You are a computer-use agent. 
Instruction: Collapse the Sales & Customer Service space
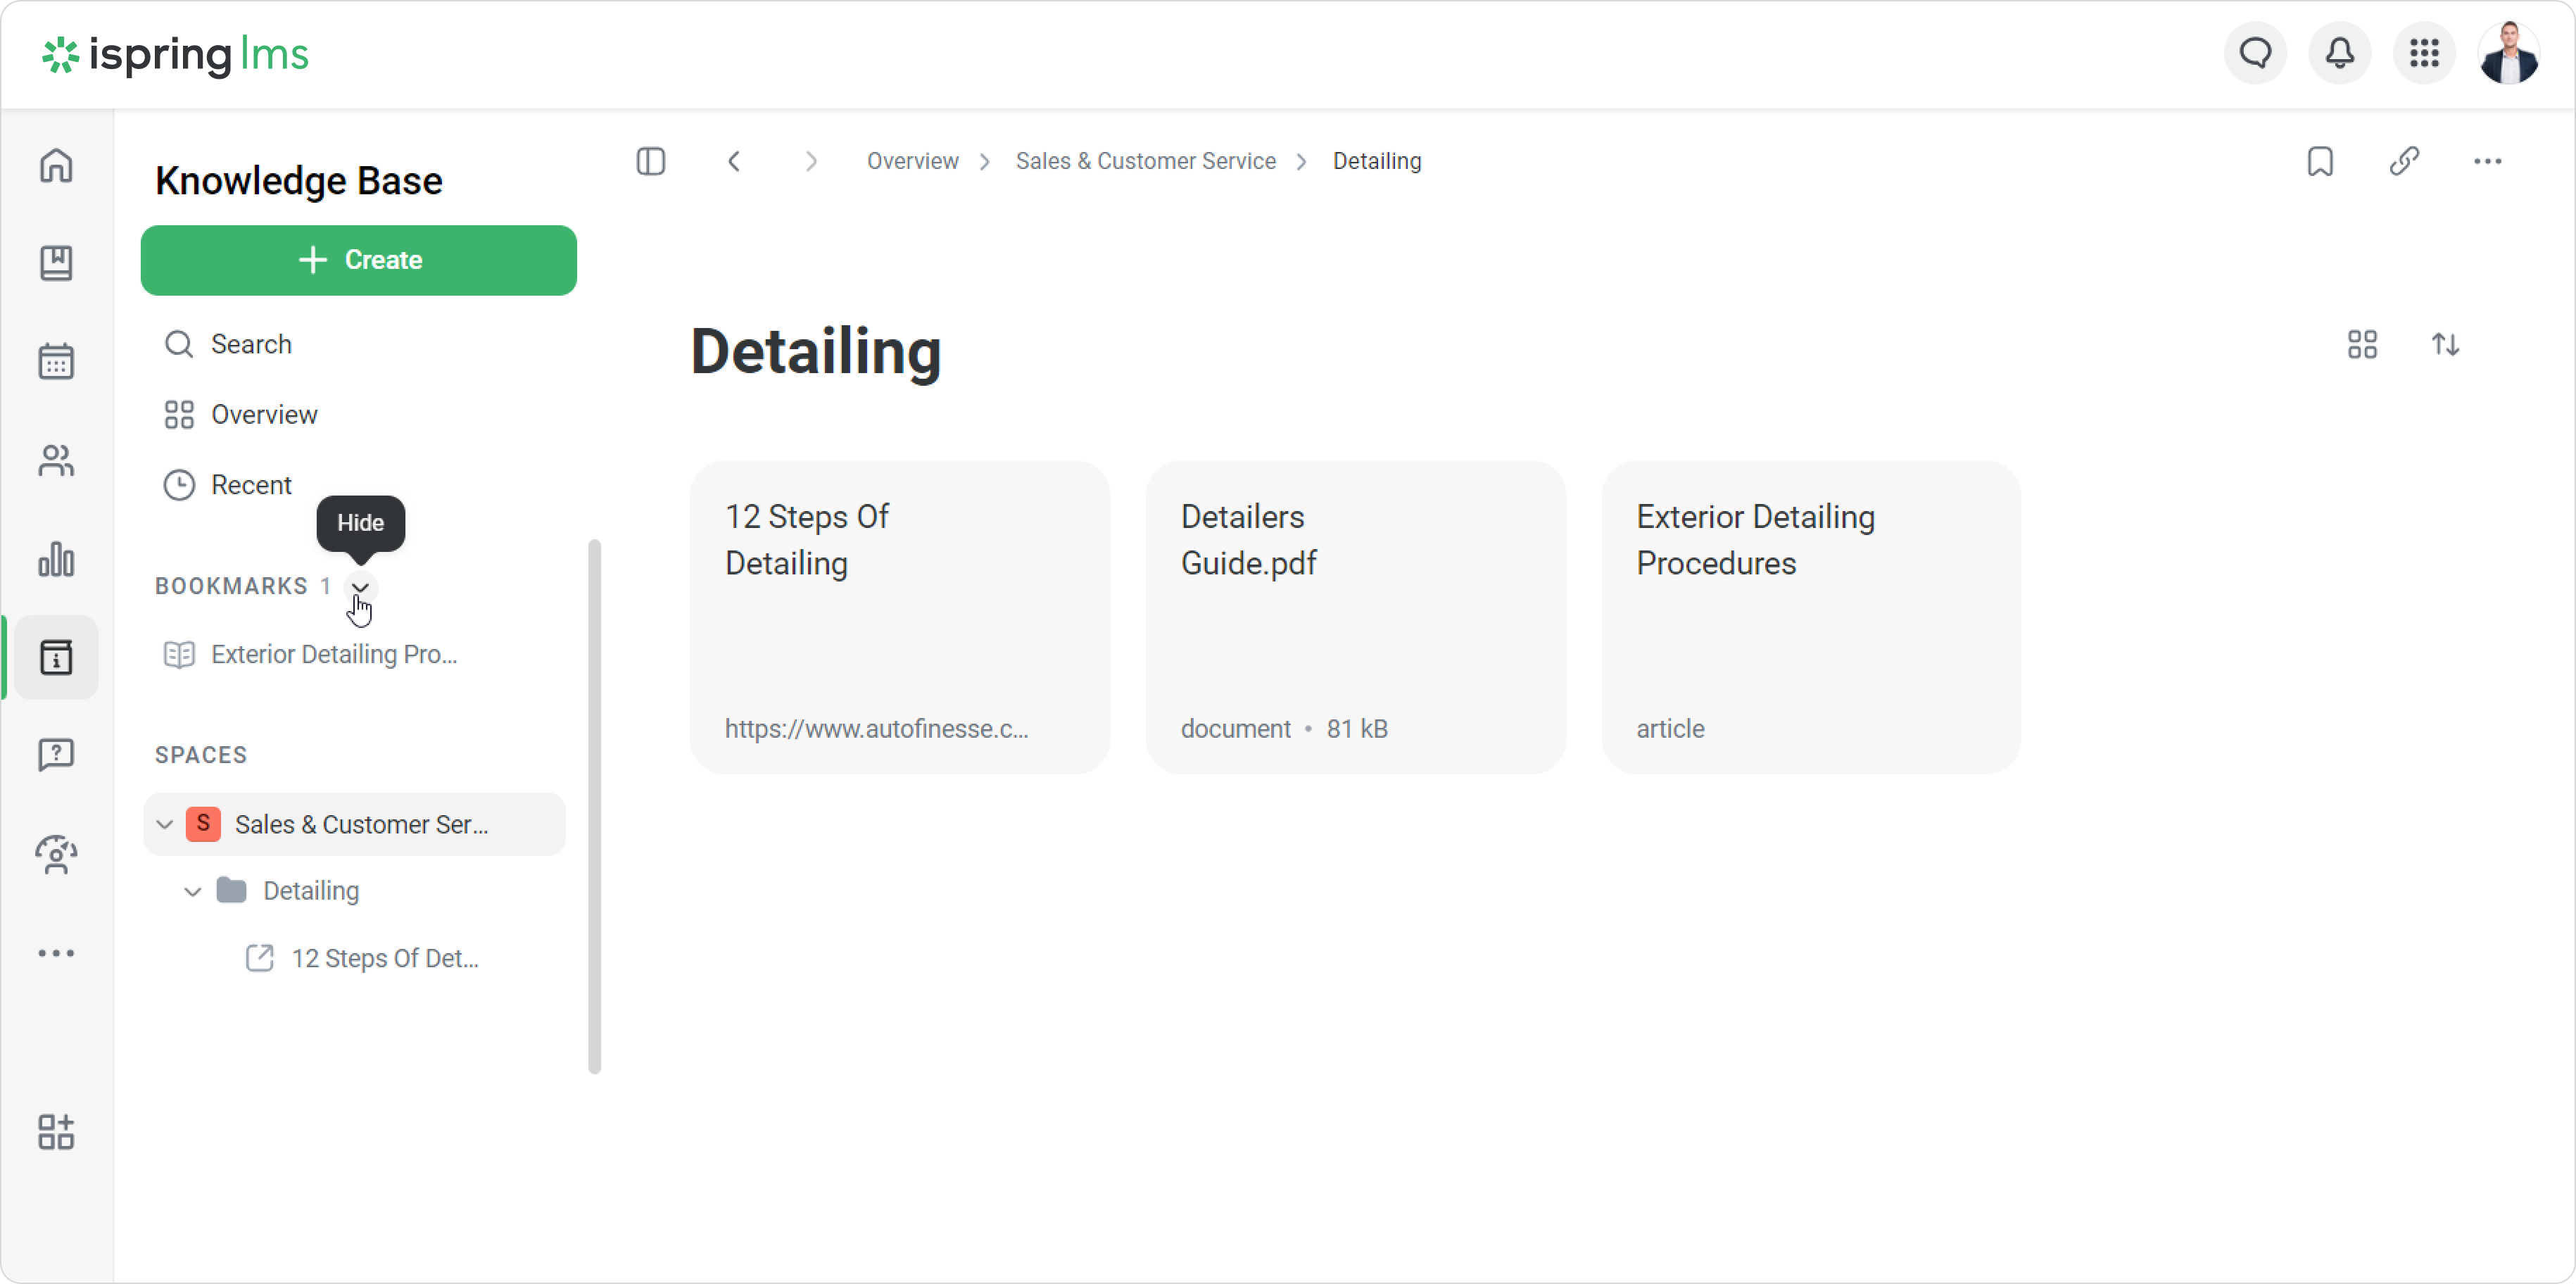(165, 824)
